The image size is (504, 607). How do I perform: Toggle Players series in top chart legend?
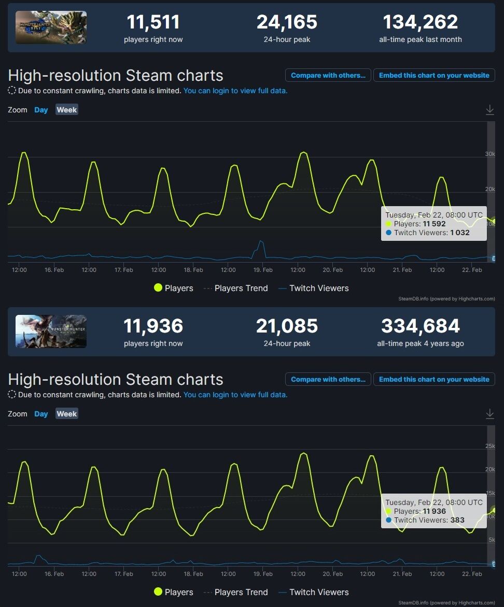click(173, 288)
